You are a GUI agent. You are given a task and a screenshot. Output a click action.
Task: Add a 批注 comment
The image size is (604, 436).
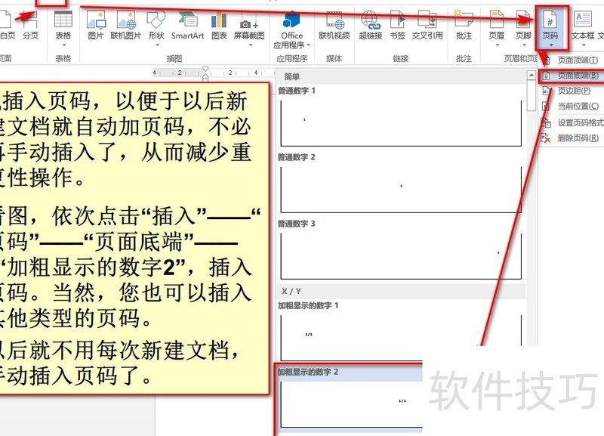click(x=464, y=26)
